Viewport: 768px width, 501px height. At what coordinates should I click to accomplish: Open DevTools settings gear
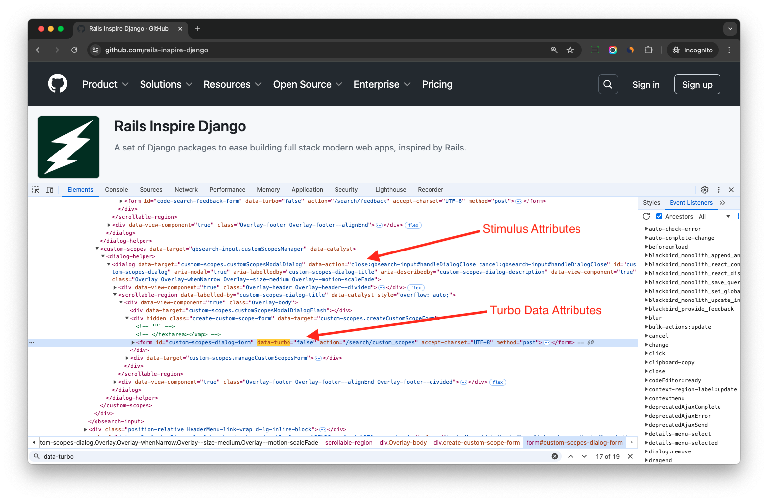tap(705, 190)
